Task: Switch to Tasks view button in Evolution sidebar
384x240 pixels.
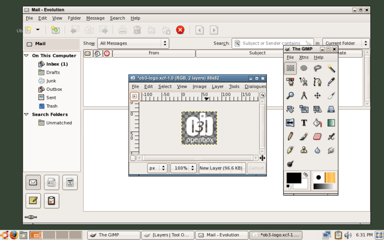Action: [51, 201]
